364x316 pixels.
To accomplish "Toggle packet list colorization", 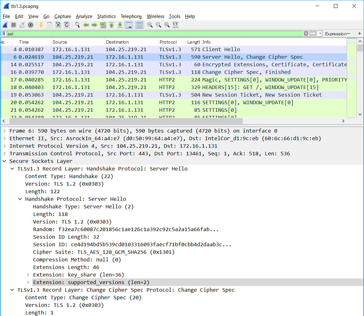I will pyautogui.click(x=139, y=25).
